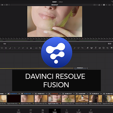This screenshot has width=113, height=113.
Task: Click timecode 01:00:14:12 above clip 10
Action: pyautogui.click(x=41, y=94)
